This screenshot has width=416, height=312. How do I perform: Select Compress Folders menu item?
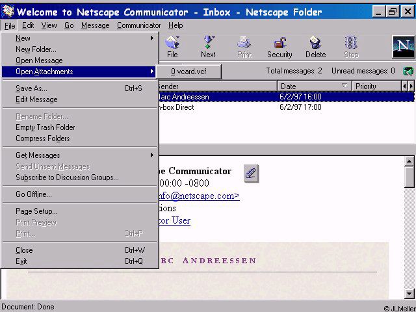click(x=79, y=138)
